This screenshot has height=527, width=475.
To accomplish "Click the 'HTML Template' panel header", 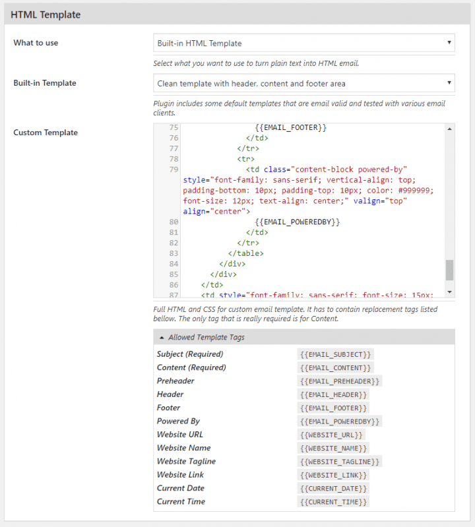I will coord(237,15).
